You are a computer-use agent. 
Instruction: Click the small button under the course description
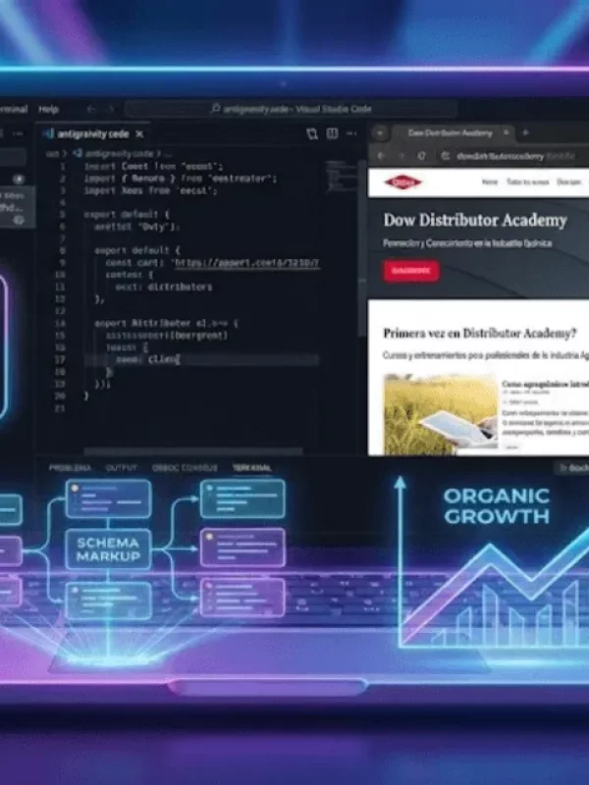coord(511,447)
